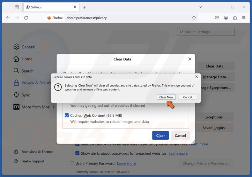Image resolution: width=252 pixels, height=177 pixels.
Task: Open the Search settings category
Action: tap(24, 71)
